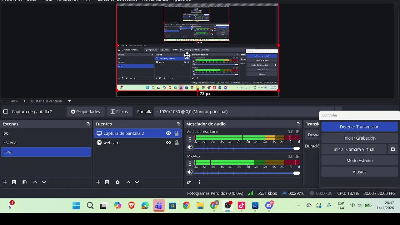Delete the selected scene with the trash icon
400x225 pixels.
[14, 182]
